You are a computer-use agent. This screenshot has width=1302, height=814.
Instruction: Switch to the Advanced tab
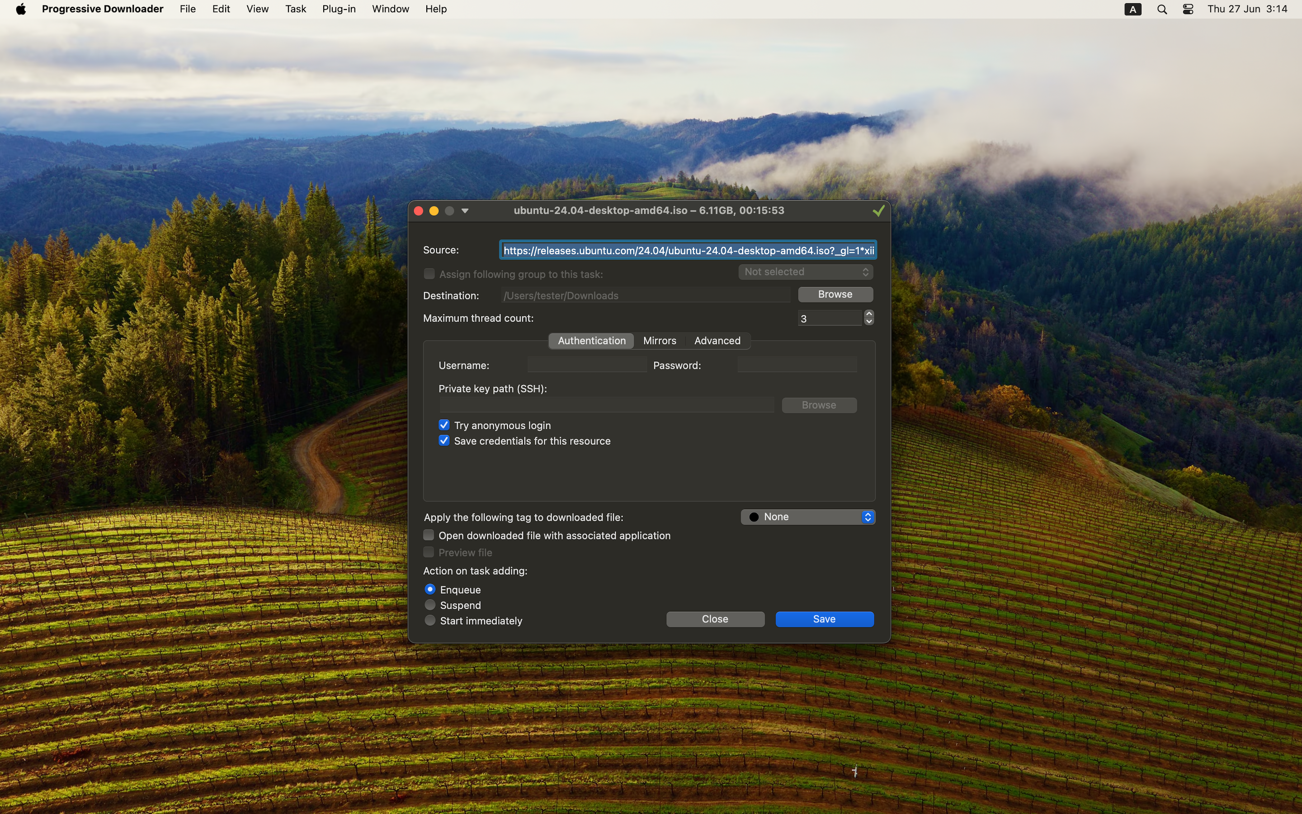(717, 341)
